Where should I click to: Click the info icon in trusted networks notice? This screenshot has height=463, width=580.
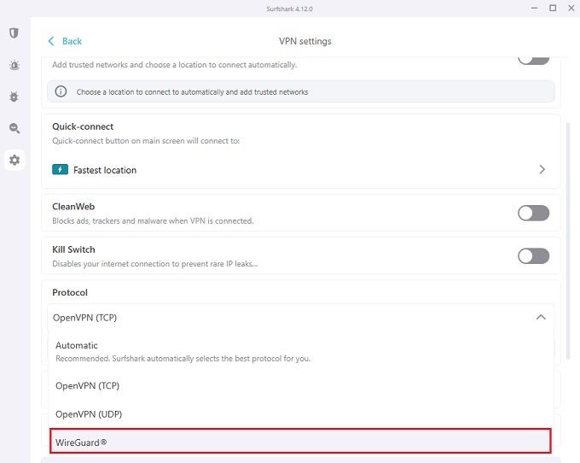click(x=61, y=91)
